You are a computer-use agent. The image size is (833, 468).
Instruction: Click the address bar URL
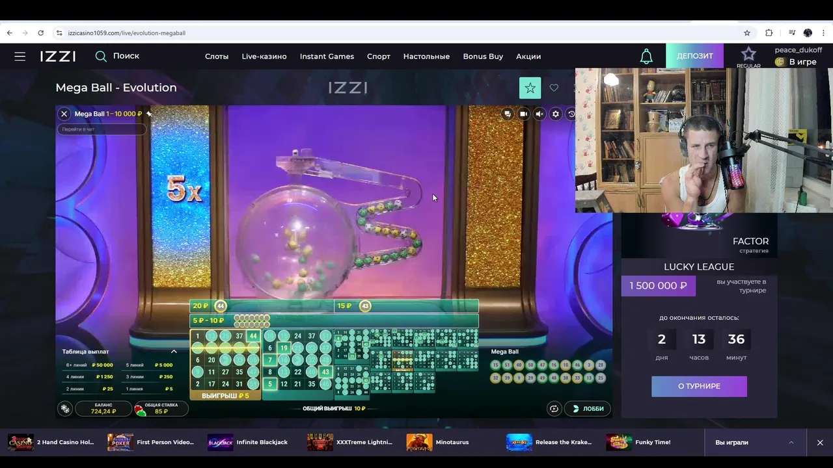click(x=127, y=32)
